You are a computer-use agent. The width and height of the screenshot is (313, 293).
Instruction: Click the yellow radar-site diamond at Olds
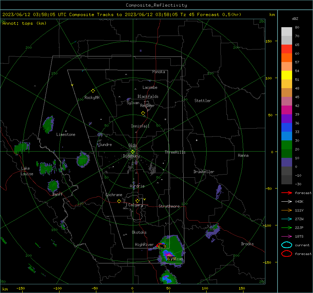(x=133, y=152)
